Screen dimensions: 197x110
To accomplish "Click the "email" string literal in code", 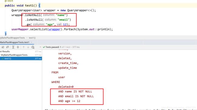I will coord(63,20).
